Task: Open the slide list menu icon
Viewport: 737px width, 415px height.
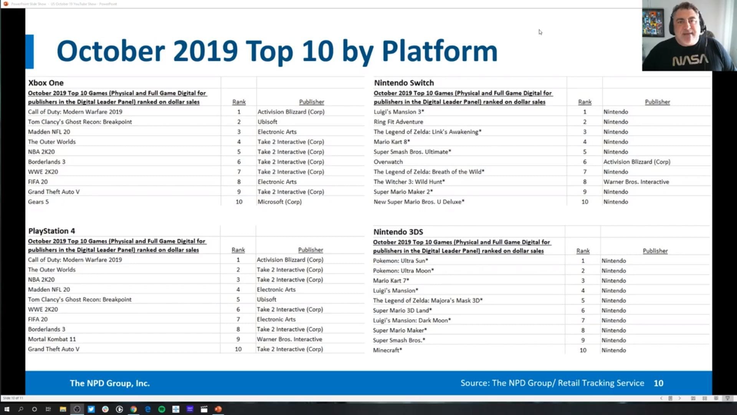Action: [x=670, y=398]
